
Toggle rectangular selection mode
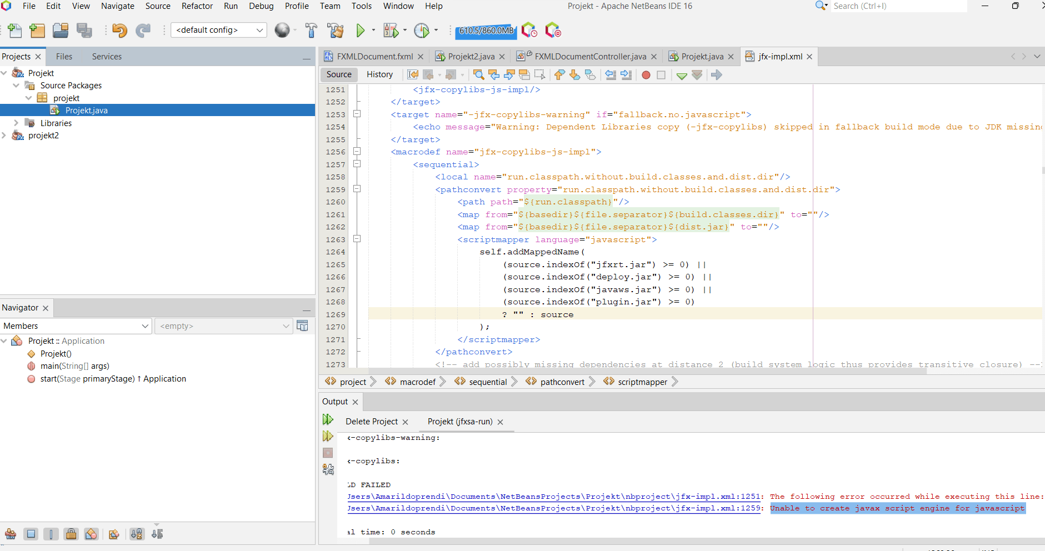(x=538, y=74)
